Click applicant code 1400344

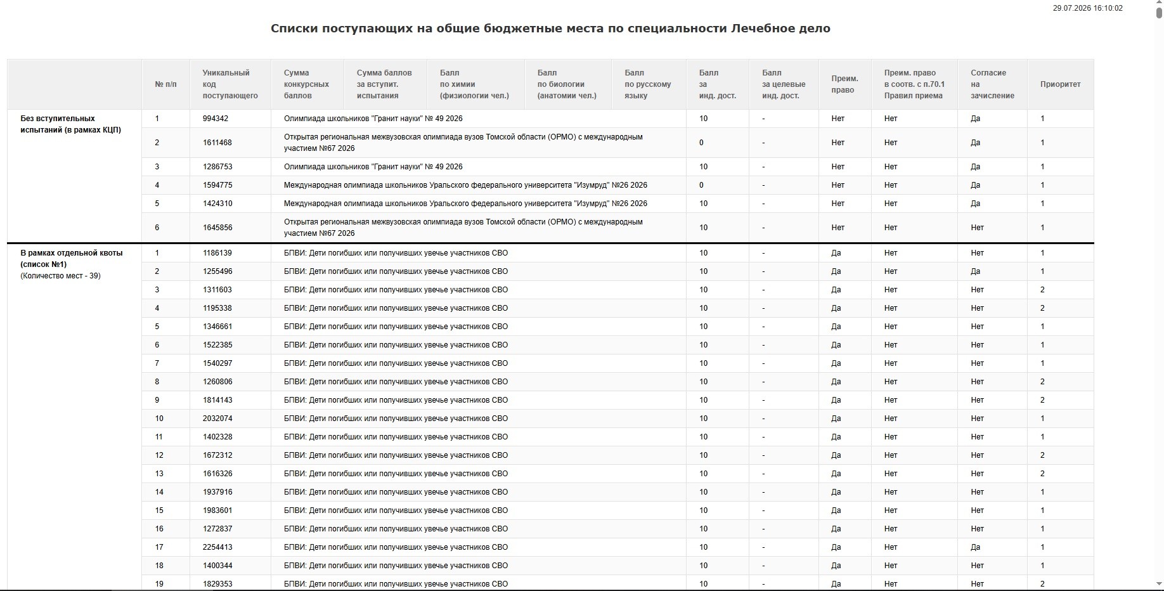pos(217,566)
